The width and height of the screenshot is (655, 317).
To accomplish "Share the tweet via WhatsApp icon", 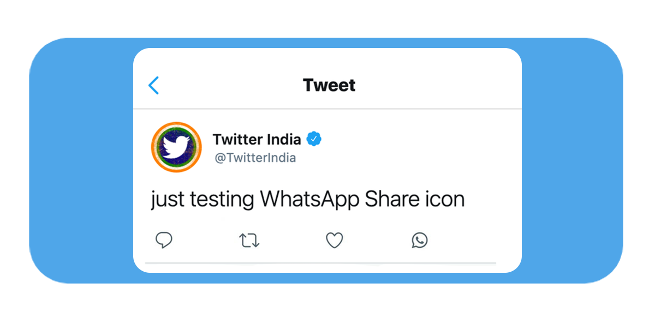I will pyautogui.click(x=420, y=240).
